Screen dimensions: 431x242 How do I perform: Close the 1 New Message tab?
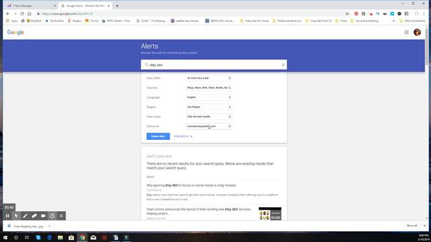(x=55, y=6)
